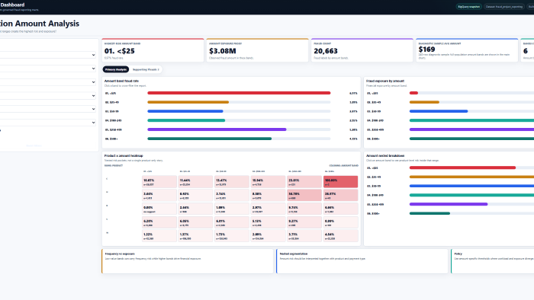This screenshot has width=534, height=300.
Task: Click the Fraud exposure by amount title
Action: pos(385,81)
